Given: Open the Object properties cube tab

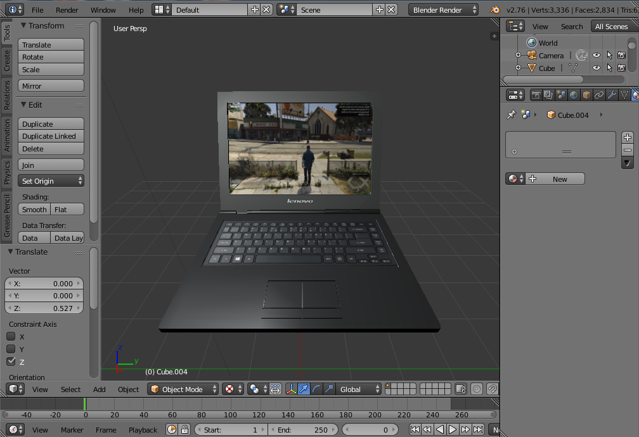Looking at the screenshot, I should pos(586,95).
